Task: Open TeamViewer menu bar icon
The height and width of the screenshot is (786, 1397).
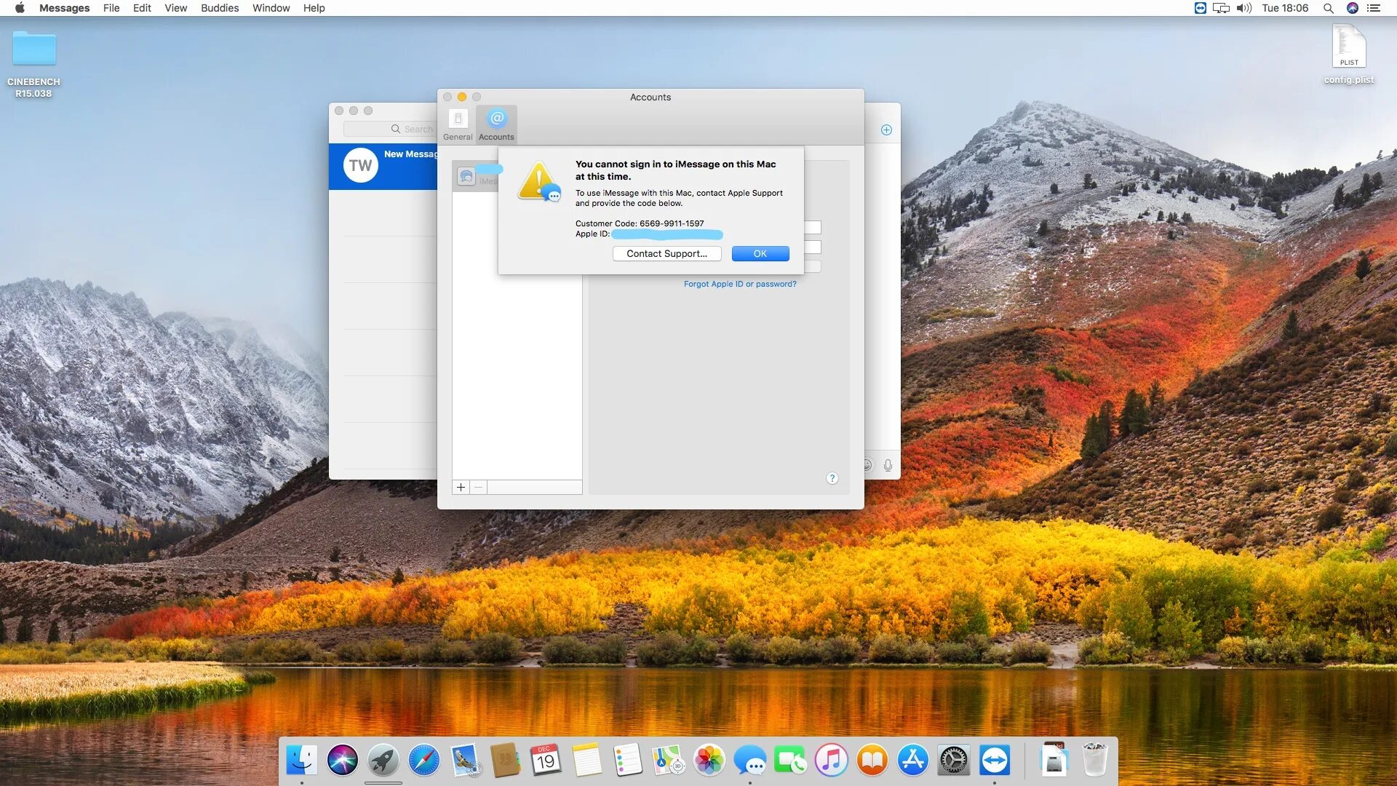Action: 1200,8
